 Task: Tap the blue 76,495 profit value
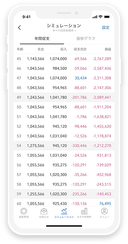(105, 204)
